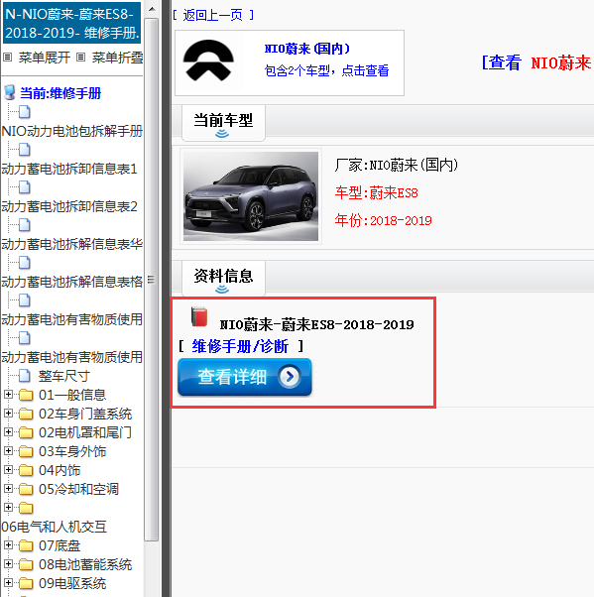Open document icon above 动力蓄电池拆卸信息表2
This screenshot has height=597, width=594.
point(25,187)
